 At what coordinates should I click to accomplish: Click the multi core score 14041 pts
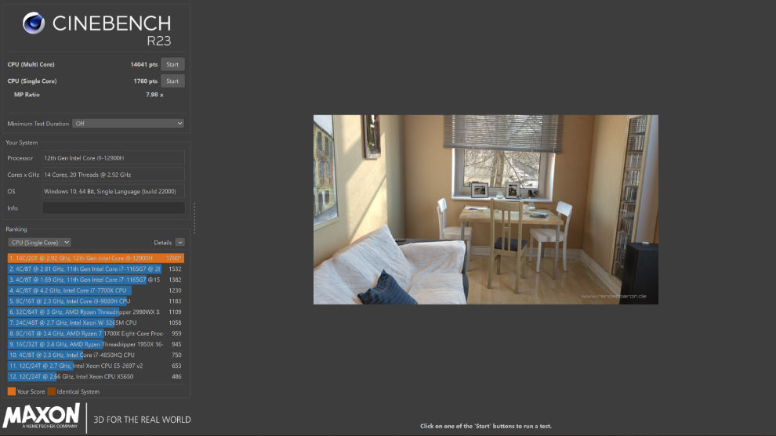click(144, 64)
